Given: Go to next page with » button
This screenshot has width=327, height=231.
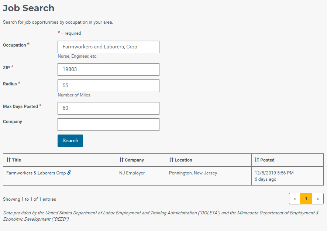Looking at the screenshot, I should point(318,199).
